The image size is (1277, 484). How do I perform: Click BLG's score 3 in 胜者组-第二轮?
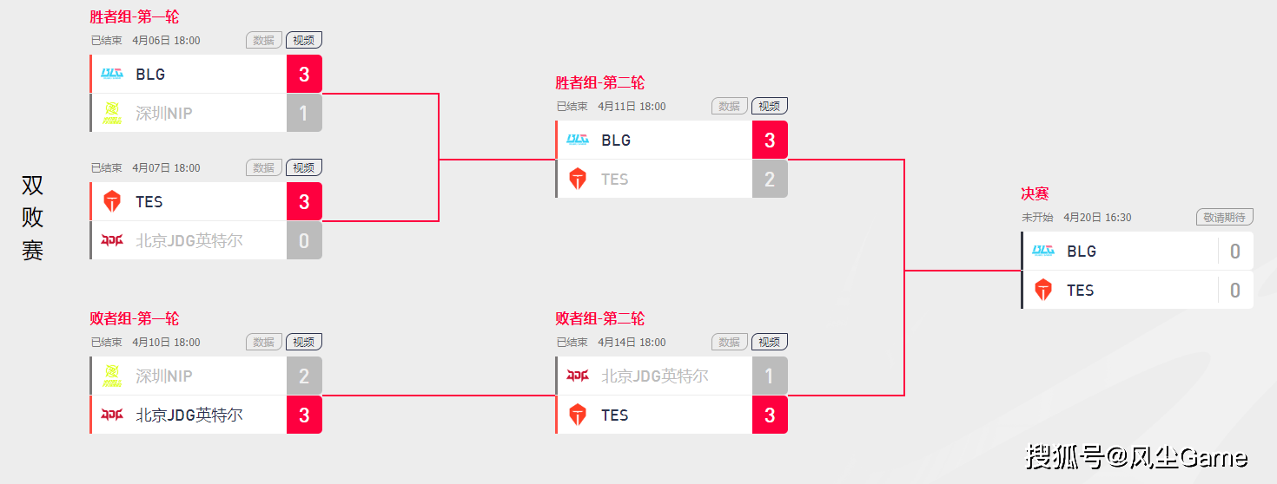click(x=770, y=140)
